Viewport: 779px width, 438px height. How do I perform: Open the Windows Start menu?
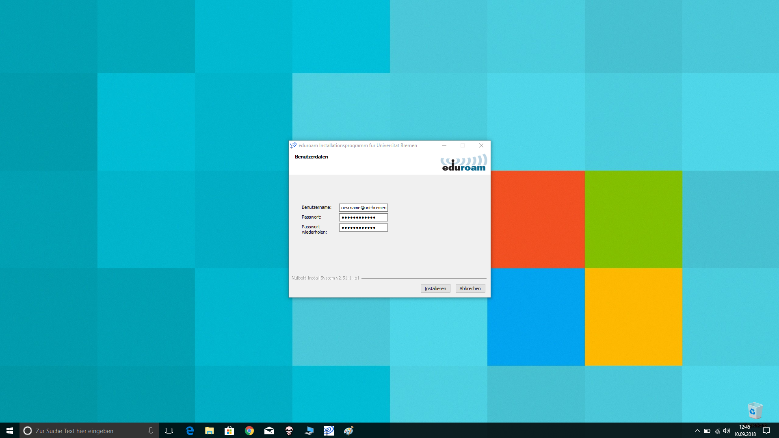10,431
